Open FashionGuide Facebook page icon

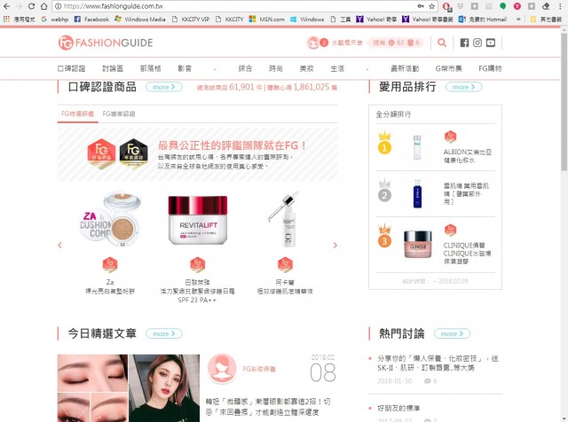pyautogui.click(x=463, y=43)
